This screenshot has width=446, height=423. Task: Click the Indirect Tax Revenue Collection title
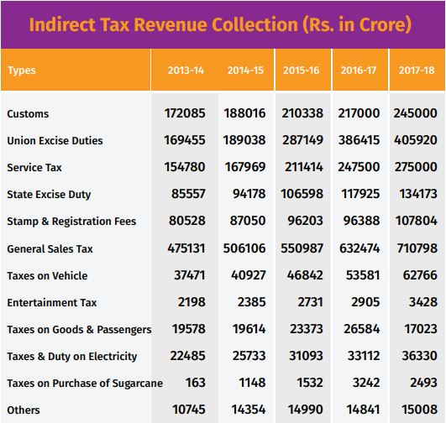click(220, 24)
